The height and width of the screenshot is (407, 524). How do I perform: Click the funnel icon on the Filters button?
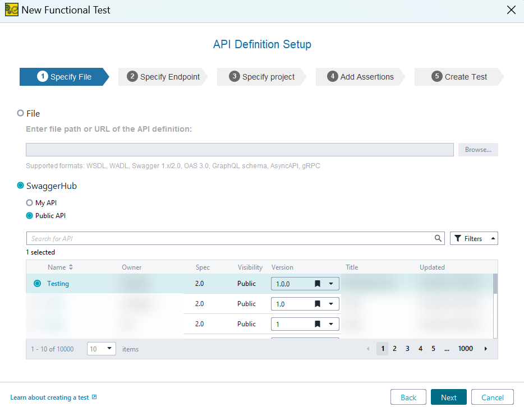(x=458, y=238)
